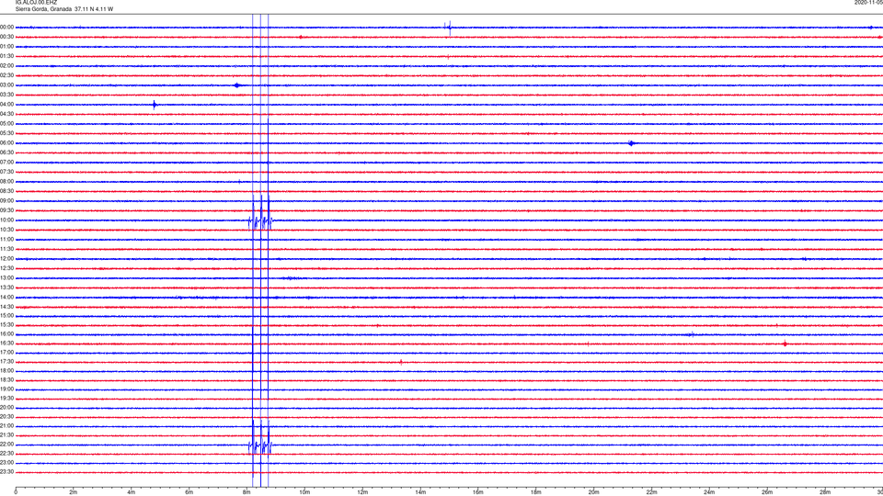Viewport: 883px width, 496px height.
Task: Click the blue spike on the 00:00 trace
Action: click(449, 27)
